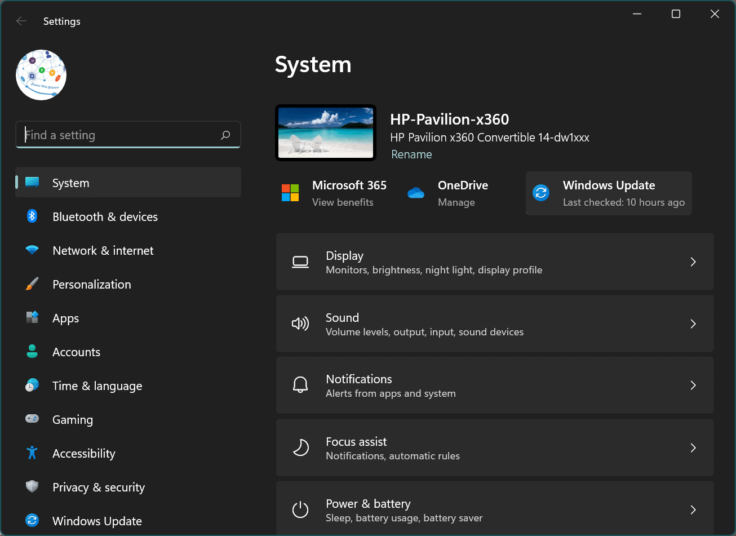This screenshot has width=736, height=536.
Task: Click the Apps icon in sidebar
Action: [x=32, y=317]
